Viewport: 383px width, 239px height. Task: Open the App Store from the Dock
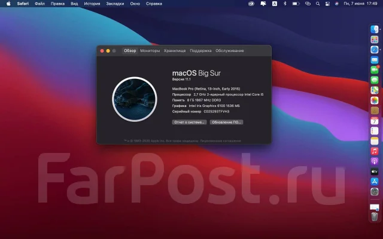click(375, 182)
